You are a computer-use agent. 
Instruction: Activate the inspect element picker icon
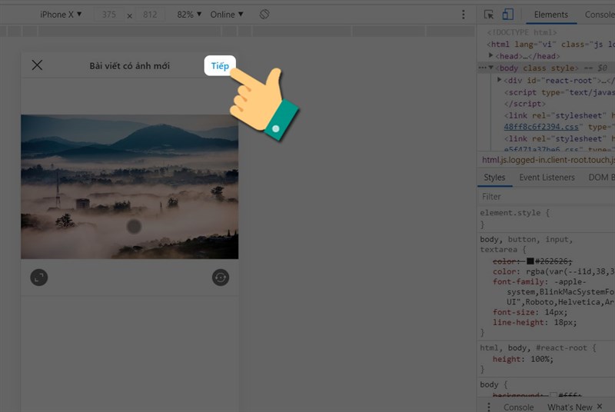coord(488,15)
